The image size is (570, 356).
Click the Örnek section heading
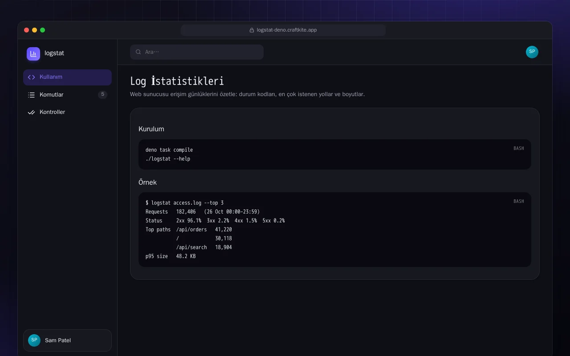point(147,182)
